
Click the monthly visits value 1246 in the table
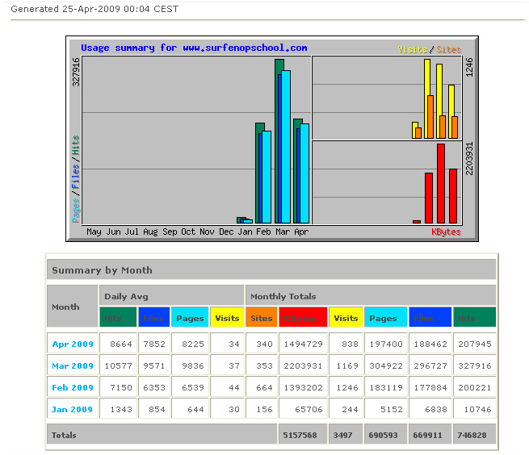[x=347, y=387]
